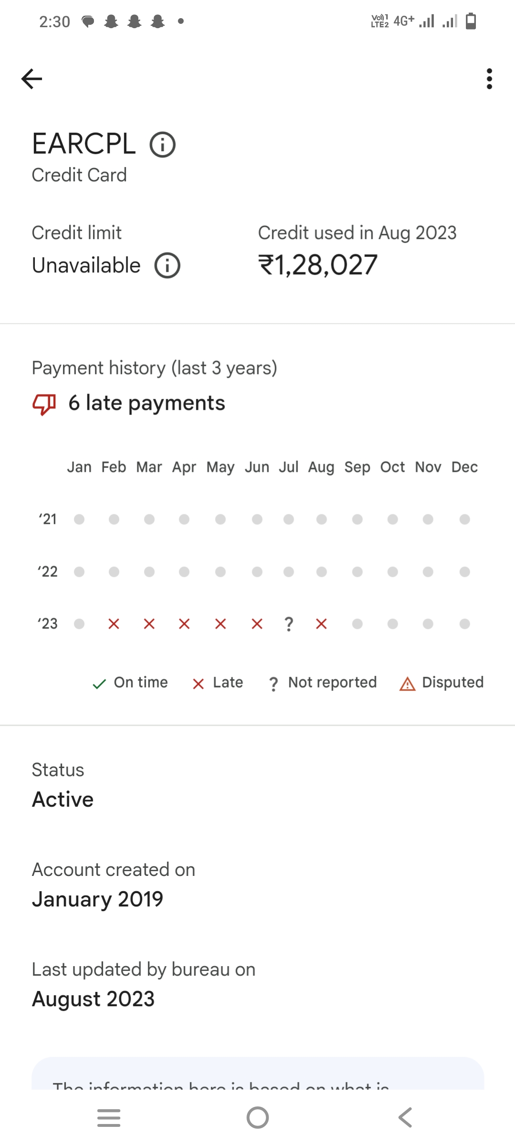This screenshot has height=1145, width=515.
Task: Open Android recent apps navigation button
Action: point(109,1117)
